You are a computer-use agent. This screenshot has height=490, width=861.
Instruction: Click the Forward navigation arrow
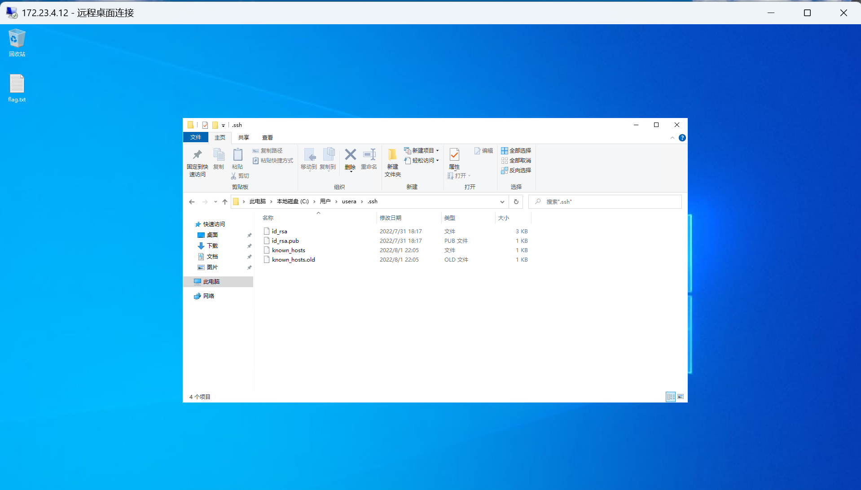tap(205, 202)
